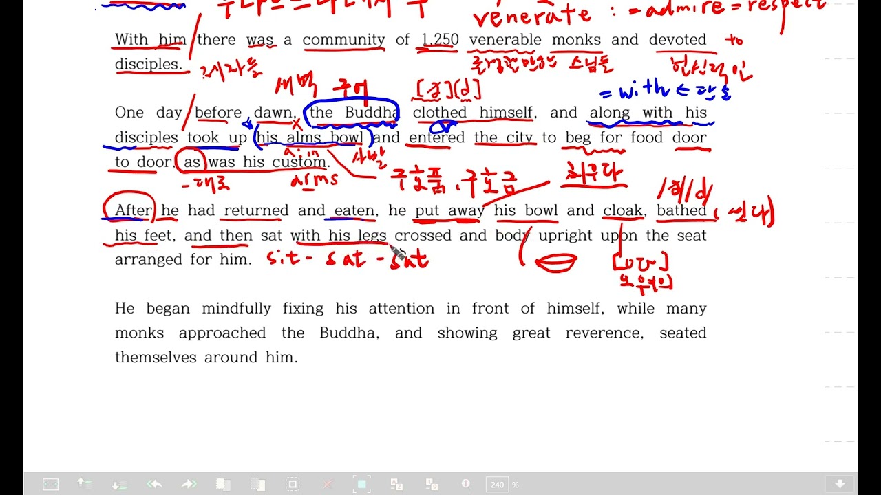Click the paste selection icon beside the copy icon
The image size is (881, 495).
[257, 484]
